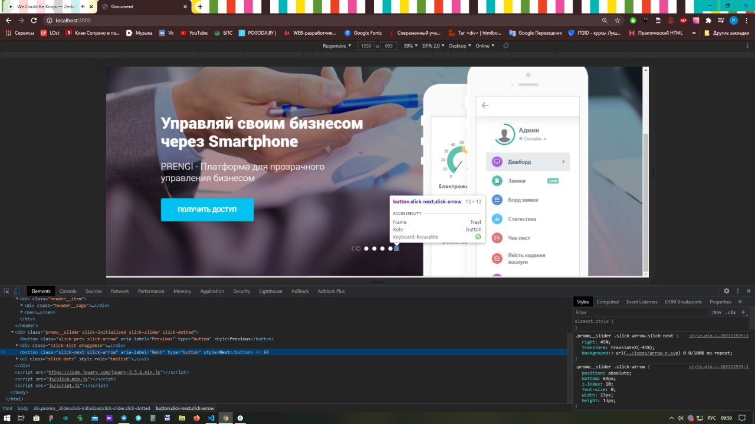Screen dimensions: 755x424
Task: Switch to the Lighthouse tab
Action: click(271, 291)
